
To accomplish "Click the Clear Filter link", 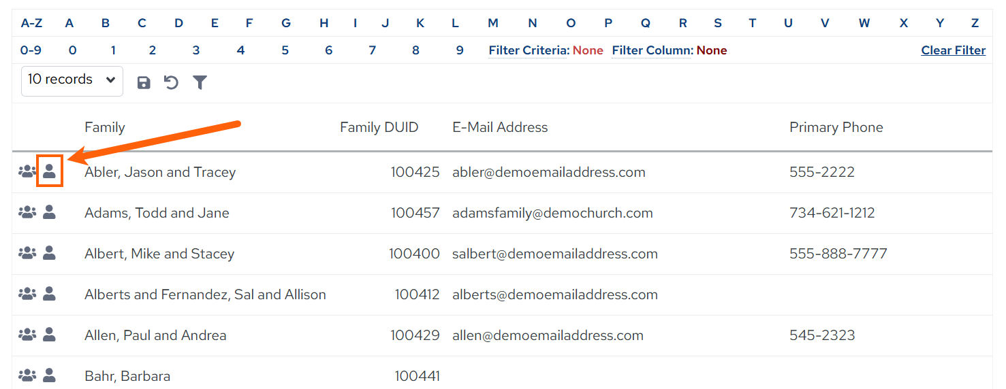I will coord(954,50).
